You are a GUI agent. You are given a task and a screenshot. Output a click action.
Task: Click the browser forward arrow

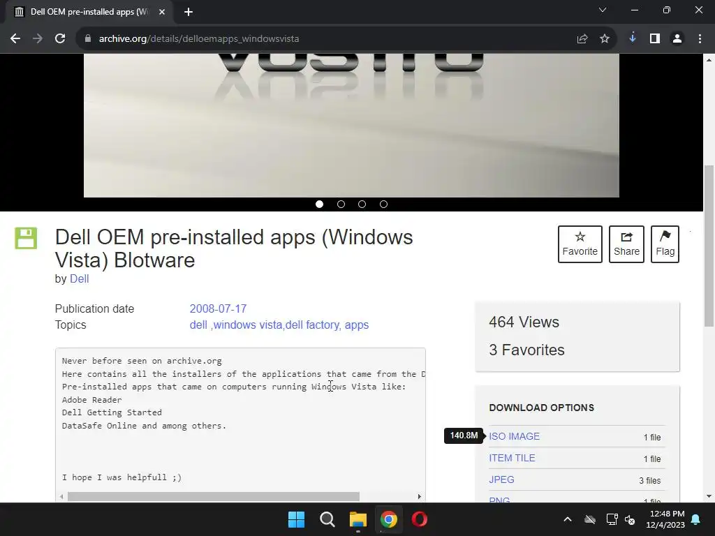pos(38,39)
